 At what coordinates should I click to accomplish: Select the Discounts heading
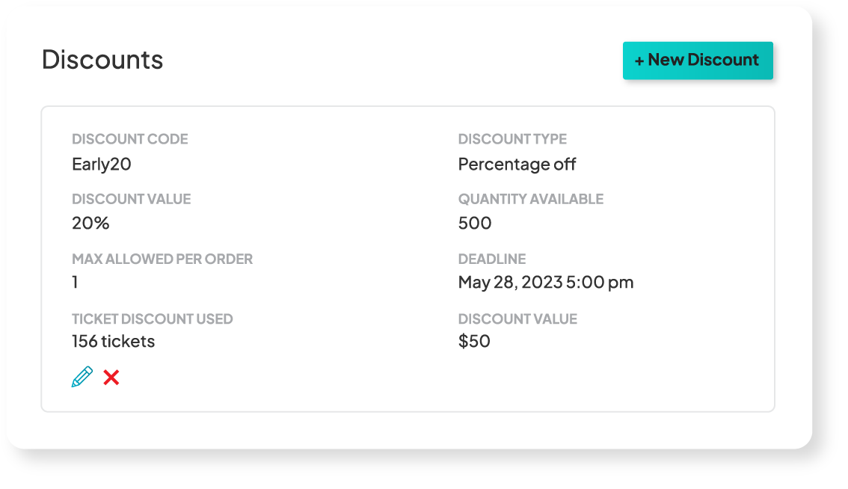(102, 60)
